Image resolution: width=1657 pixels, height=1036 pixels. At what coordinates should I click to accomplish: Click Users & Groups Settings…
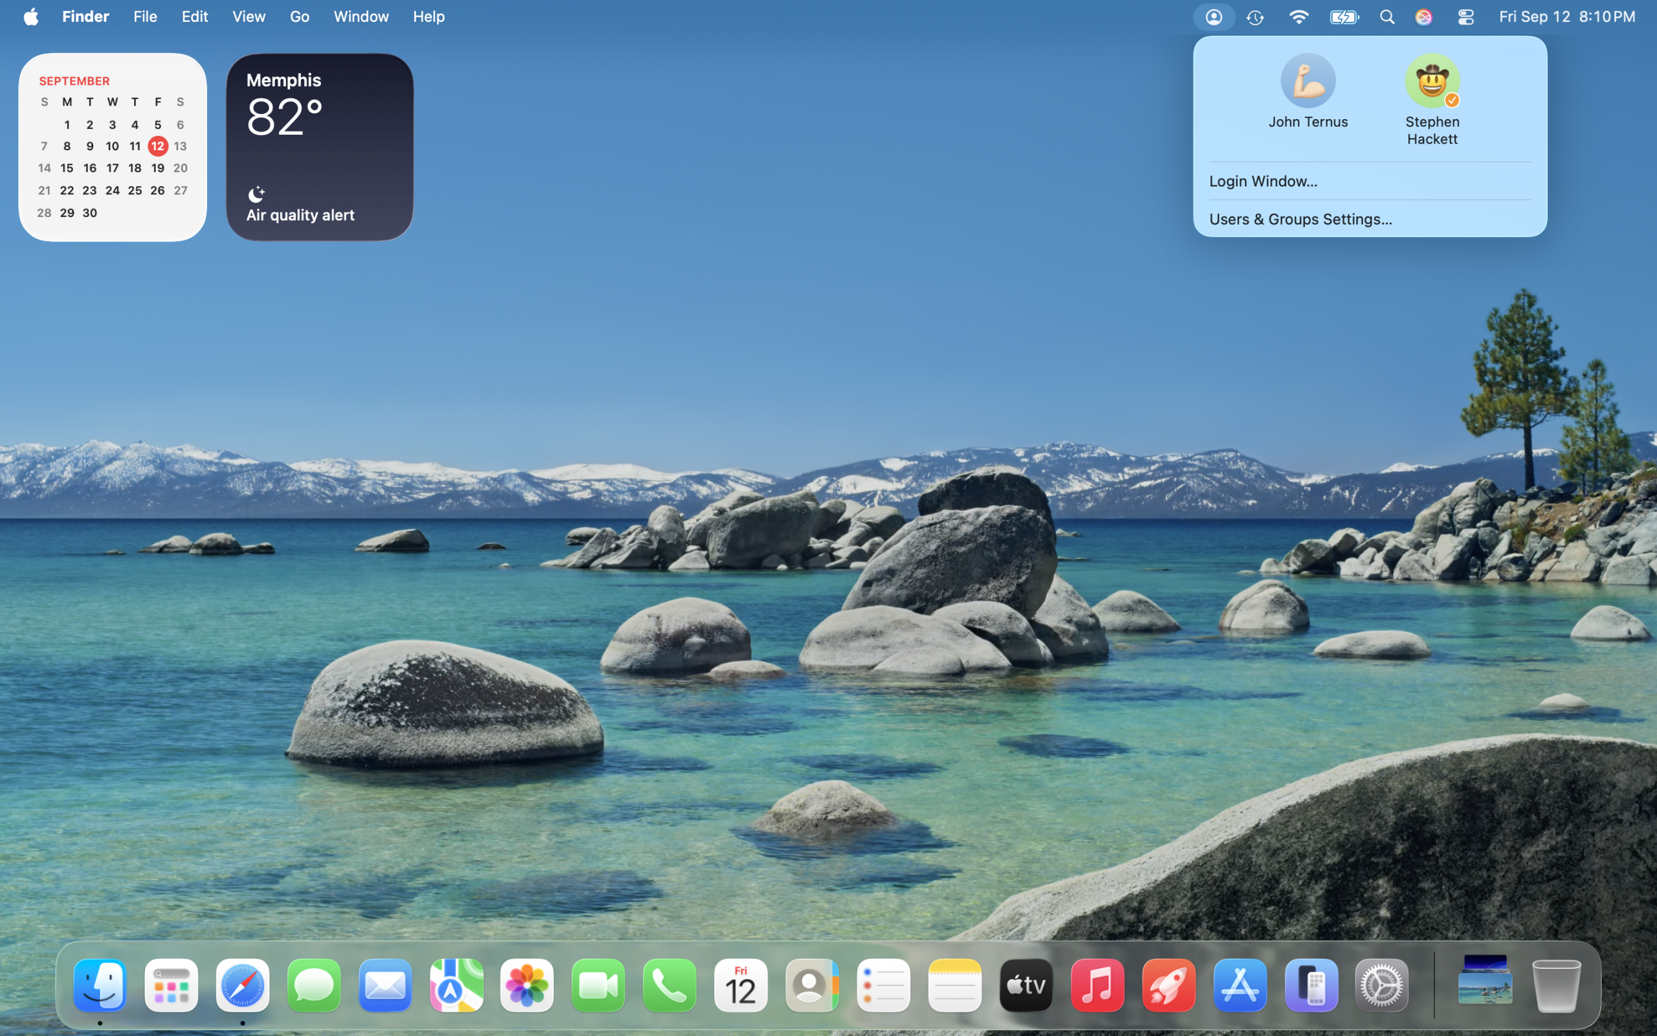tap(1300, 220)
